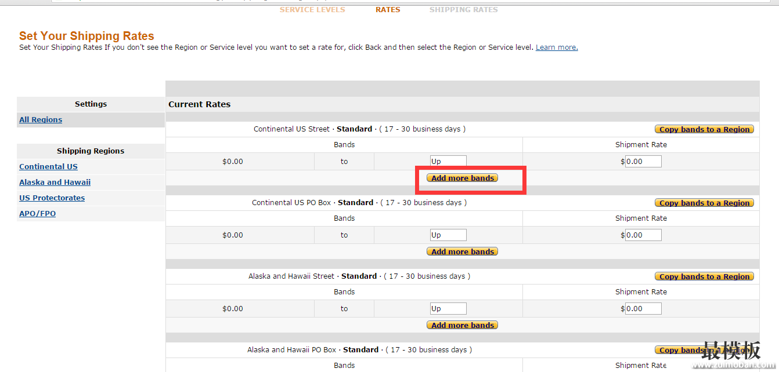
Task: Select the Alaska and Hawaii Street Standard row title
Action: tap(359, 276)
